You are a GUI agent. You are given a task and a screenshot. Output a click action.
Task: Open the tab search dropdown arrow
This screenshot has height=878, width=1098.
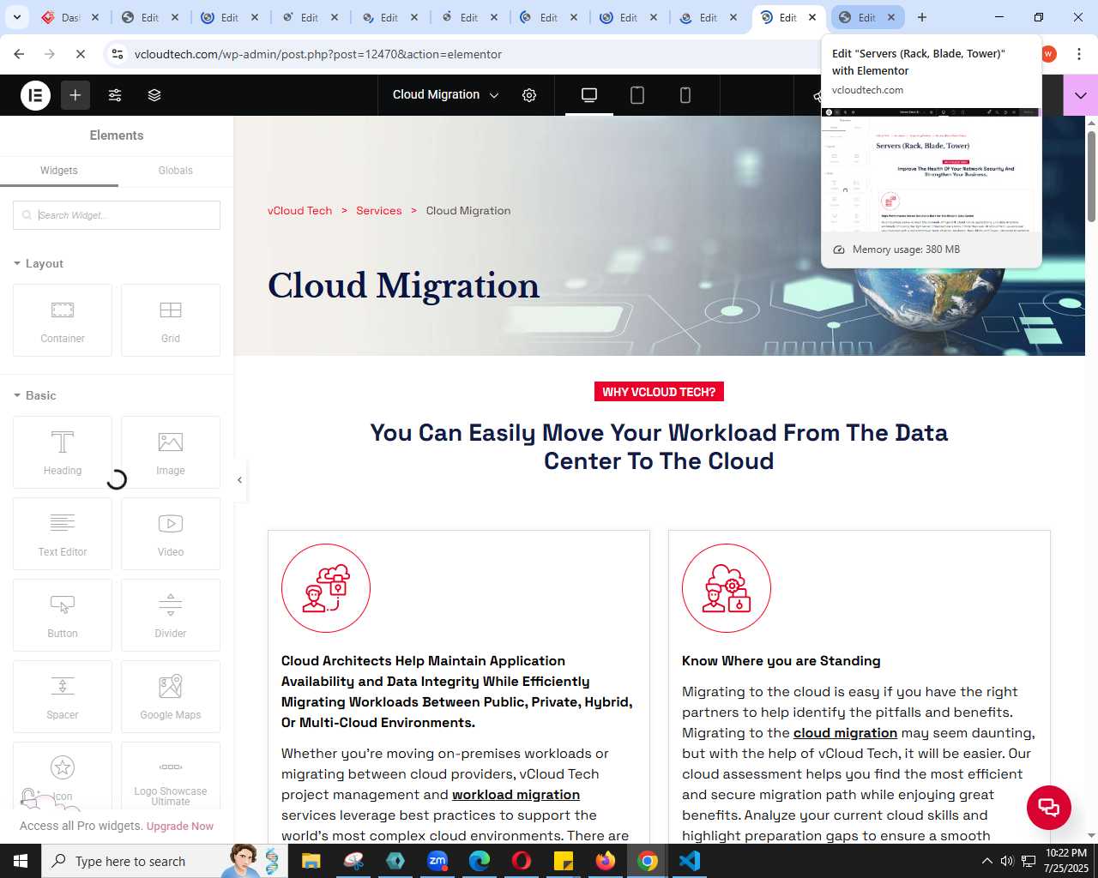pyautogui.click(x=16, y=17)
